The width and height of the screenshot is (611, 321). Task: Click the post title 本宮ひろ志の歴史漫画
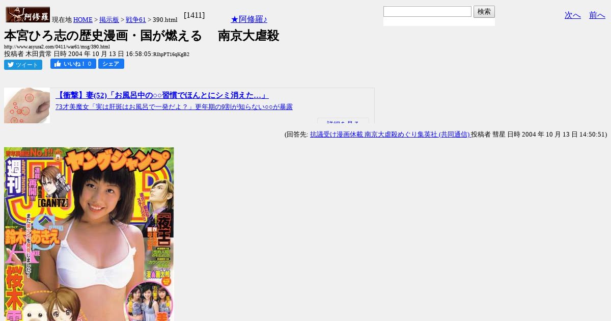pos(142,36)
